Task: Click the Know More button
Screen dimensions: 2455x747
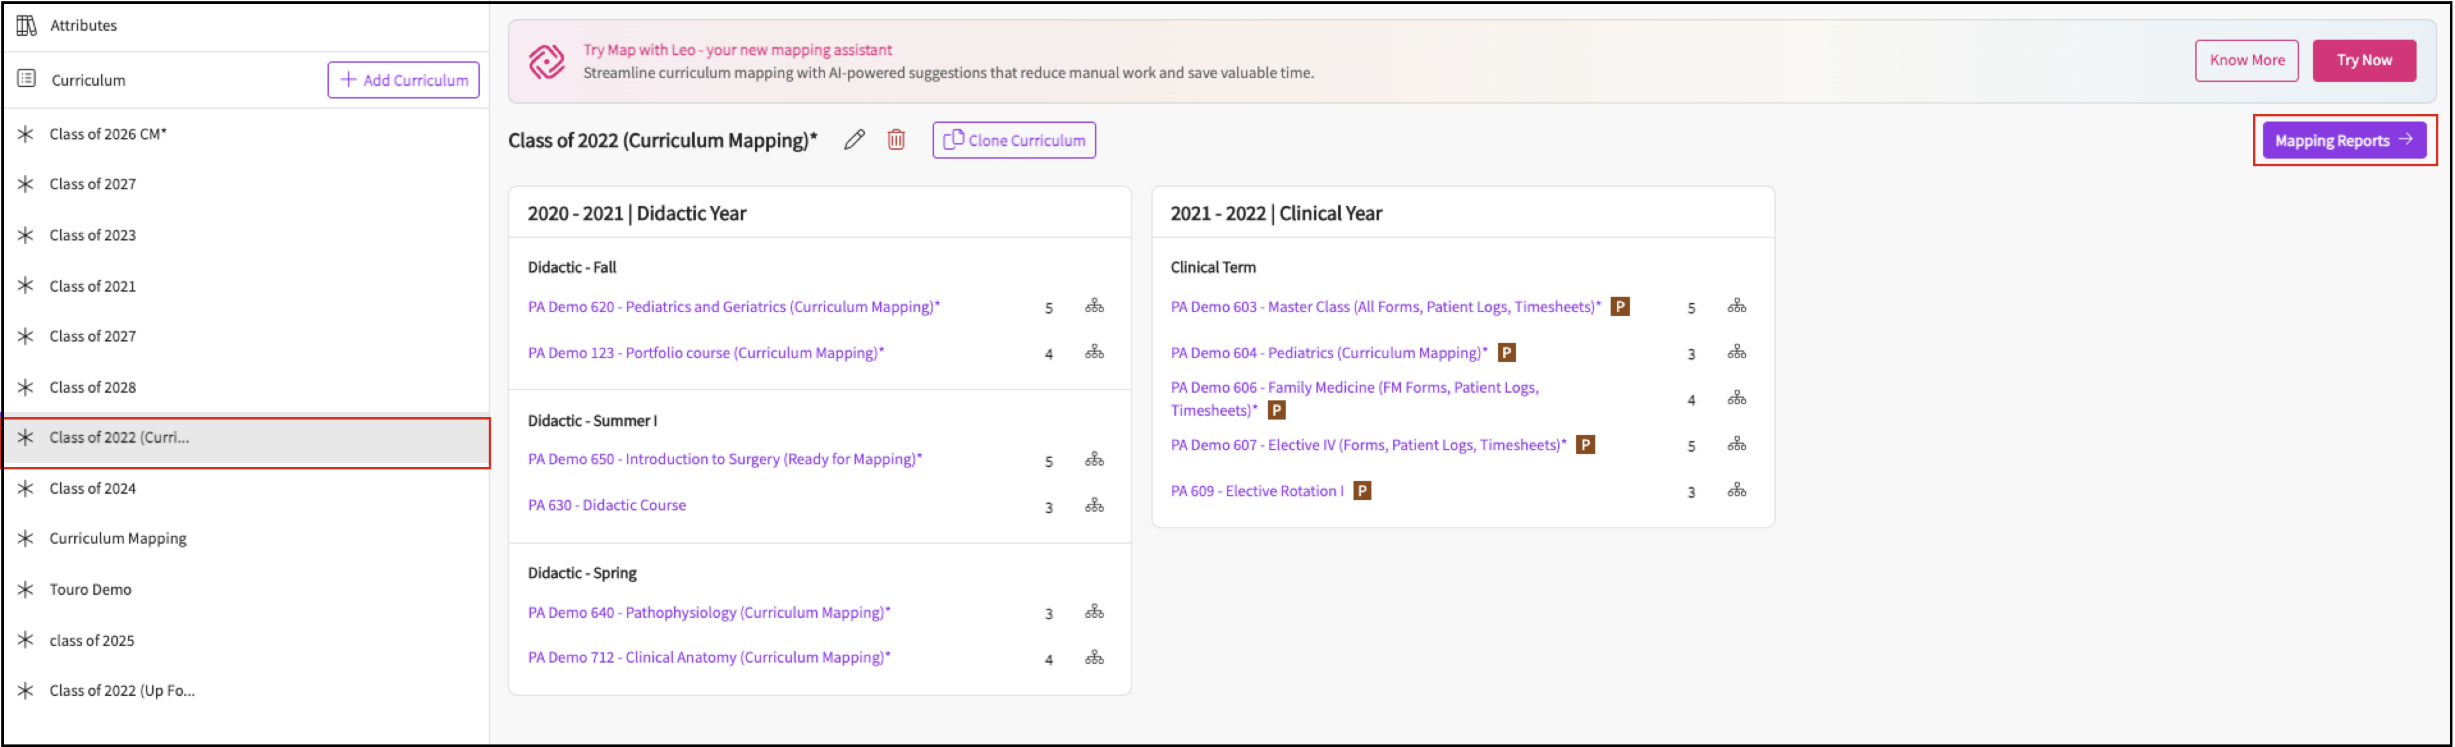Action: pos(2246,60)
